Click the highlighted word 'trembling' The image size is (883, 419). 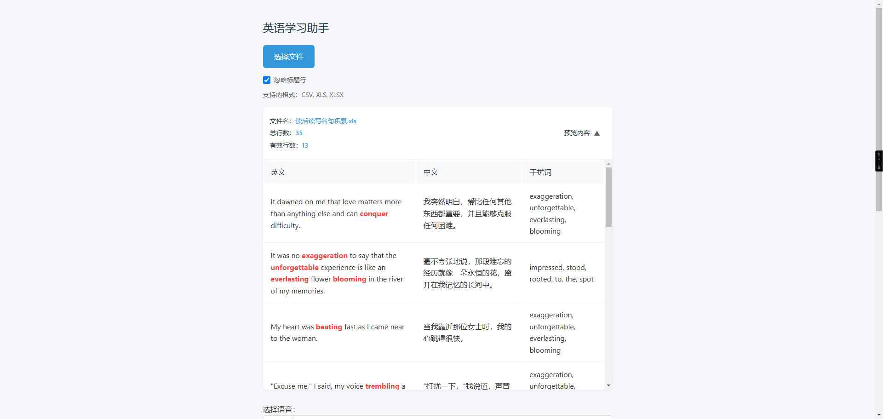[x=382, y=386]
